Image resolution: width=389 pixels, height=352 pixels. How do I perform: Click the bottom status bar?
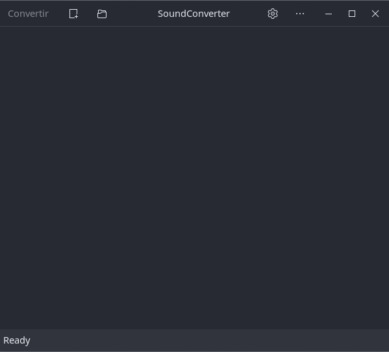click(195, 340)
